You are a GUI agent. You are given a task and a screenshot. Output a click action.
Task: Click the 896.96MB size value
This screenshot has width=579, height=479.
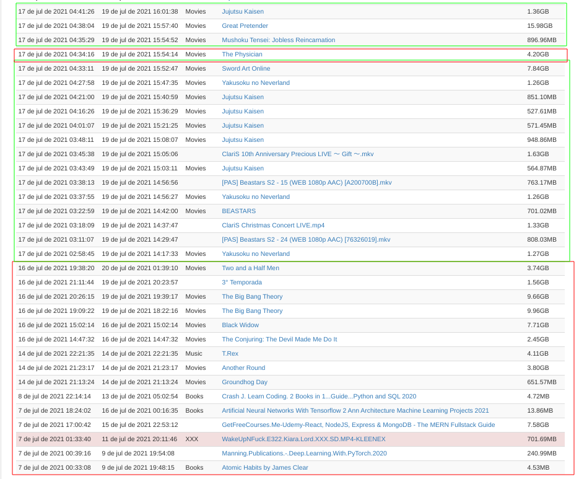click(542, 40)
